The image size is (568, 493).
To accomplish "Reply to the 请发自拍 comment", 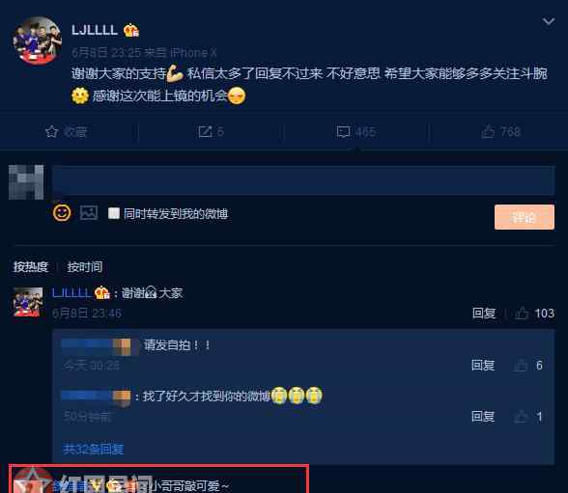I will pos(483,366).
